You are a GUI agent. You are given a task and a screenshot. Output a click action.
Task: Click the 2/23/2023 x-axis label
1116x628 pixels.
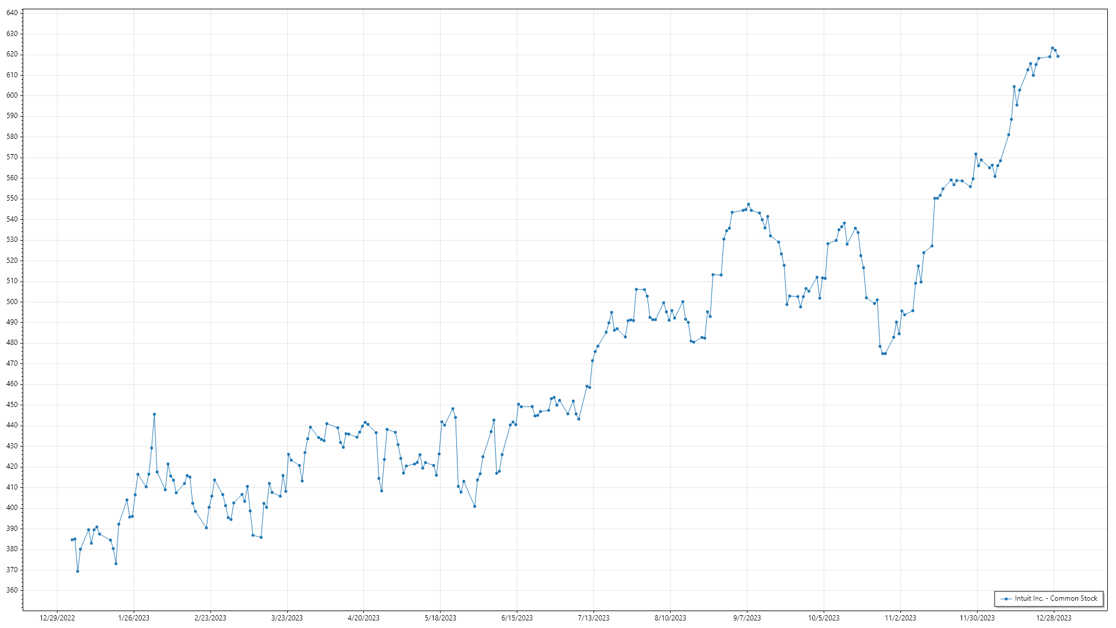pos(210,618)
